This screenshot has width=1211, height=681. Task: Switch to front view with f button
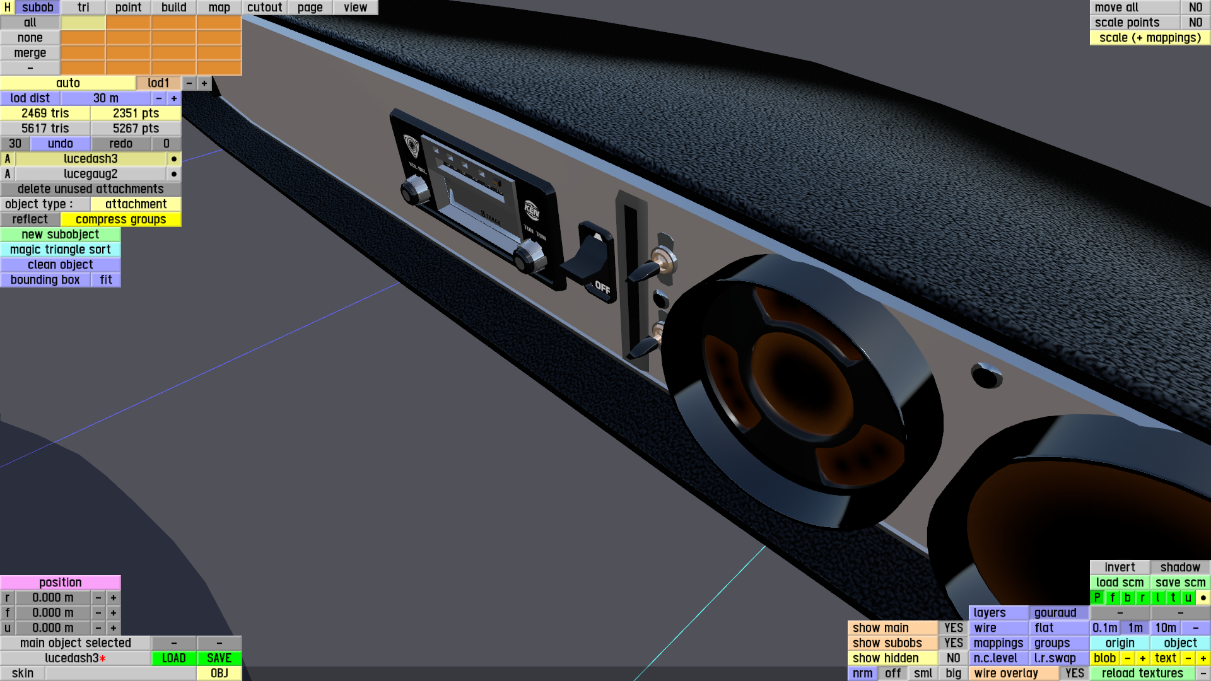click(x=1112, y=598)
